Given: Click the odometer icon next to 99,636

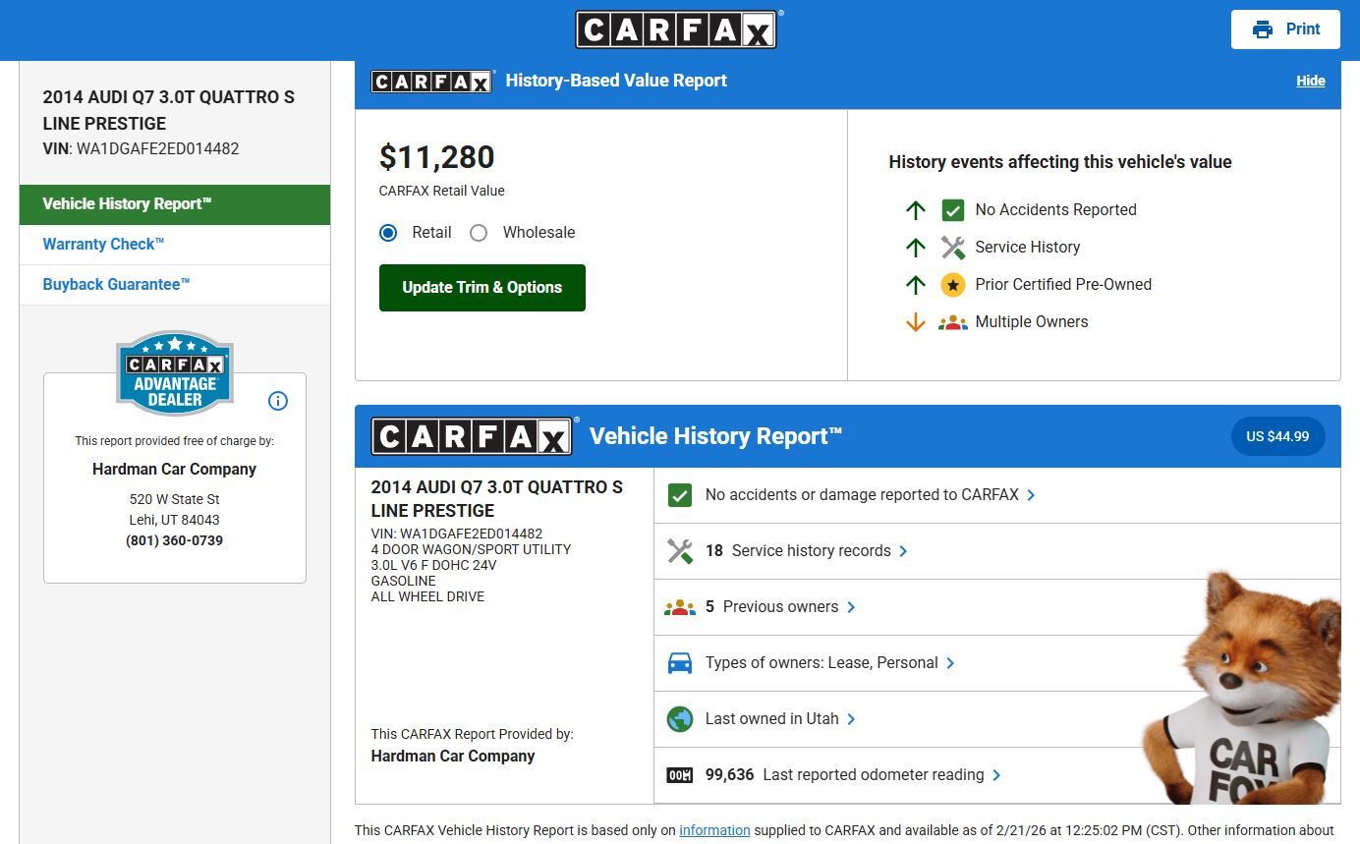Looking at the screenshot, I should (680, 775).
